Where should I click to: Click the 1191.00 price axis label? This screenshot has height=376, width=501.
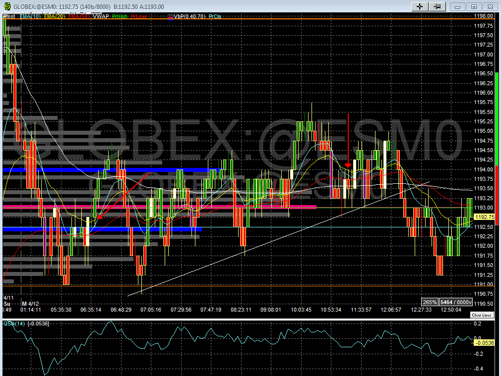tap(484, 284)
